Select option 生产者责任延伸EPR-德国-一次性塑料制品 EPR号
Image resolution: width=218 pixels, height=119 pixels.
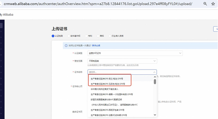(112, 94)
